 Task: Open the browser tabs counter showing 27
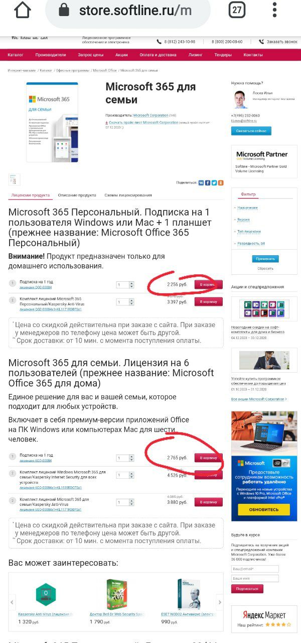tap(237, 10)
